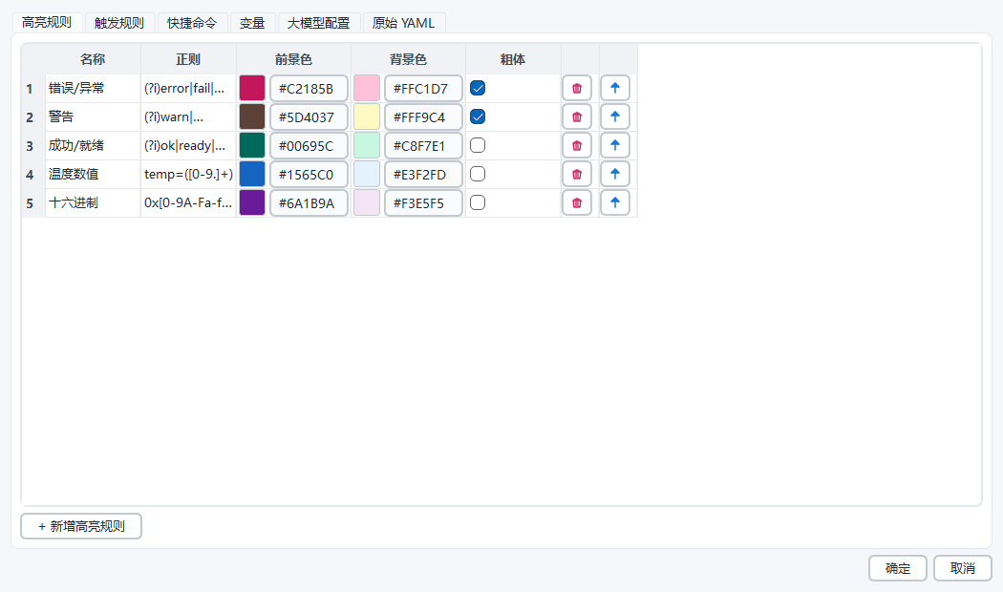Open the 大模型配置 tab
Screen dimensions: 1003x592
coord(318,23)
